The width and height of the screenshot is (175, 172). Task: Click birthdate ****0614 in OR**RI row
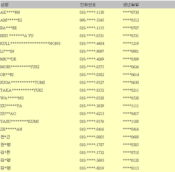pyautogui.click(x=131, y=75)
